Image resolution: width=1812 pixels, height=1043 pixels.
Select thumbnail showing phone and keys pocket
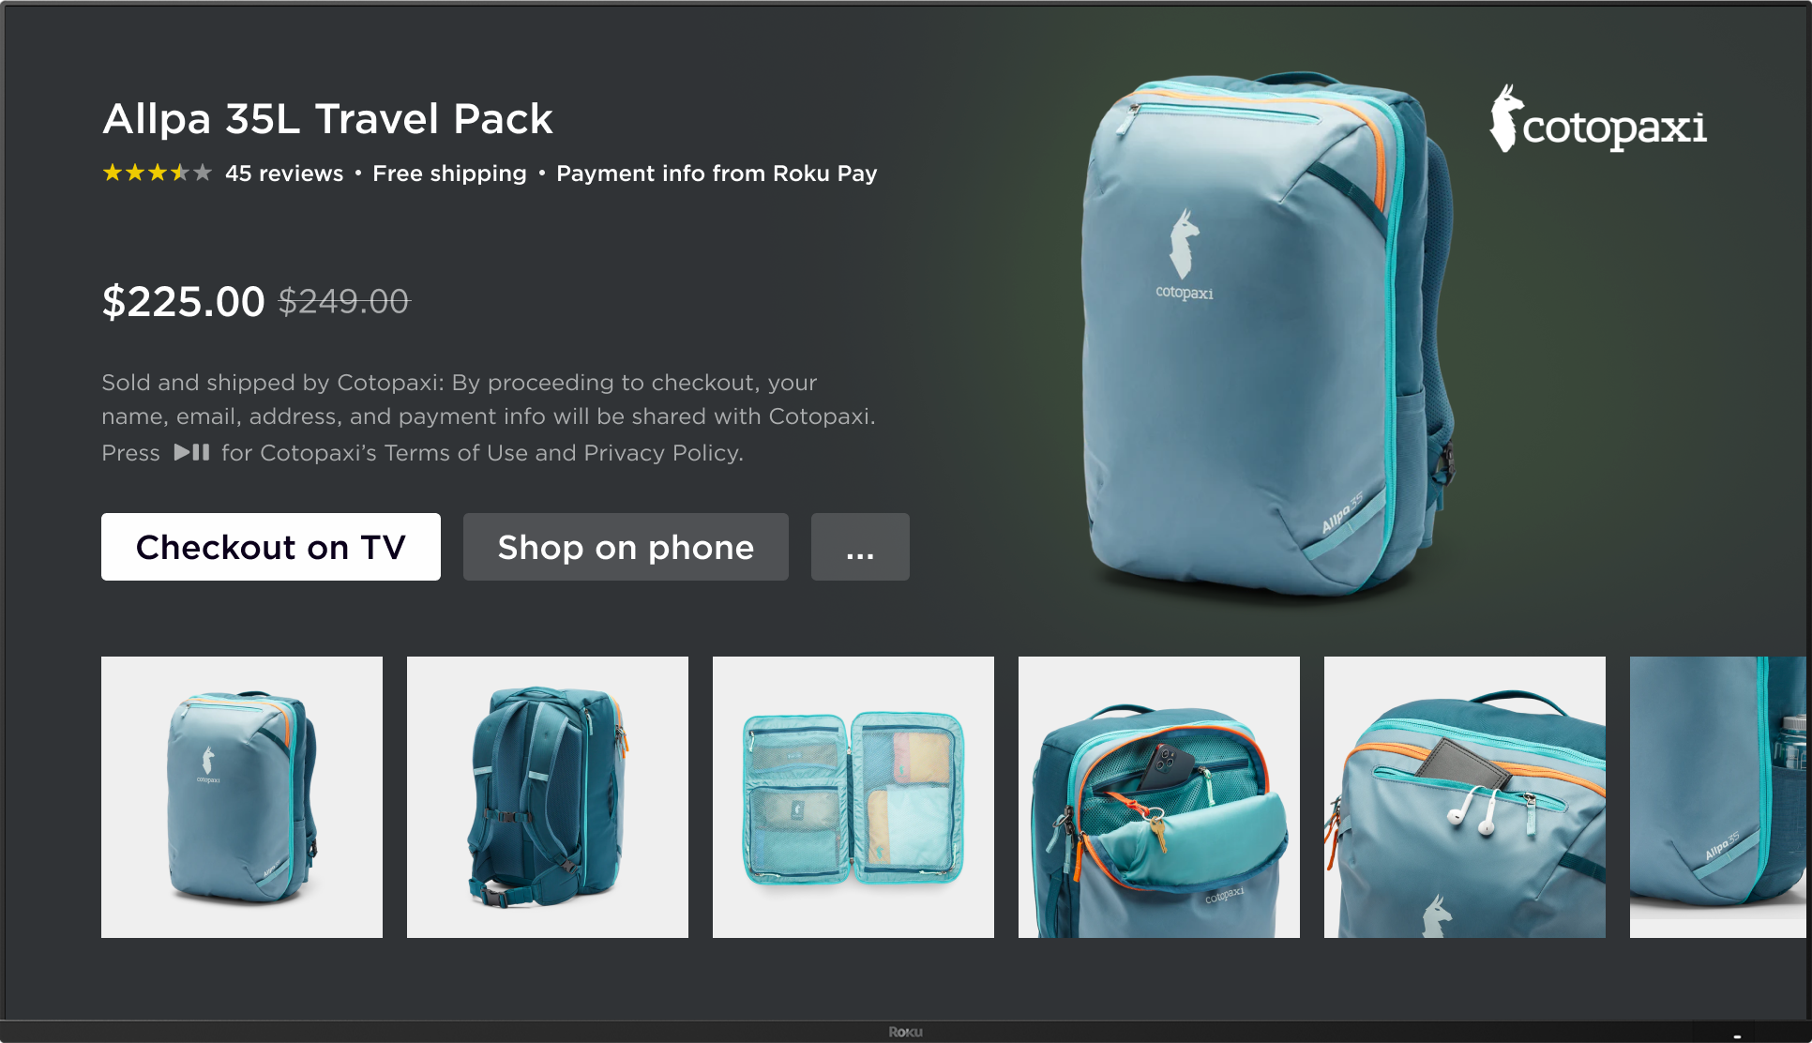(x=1159, y=797)
